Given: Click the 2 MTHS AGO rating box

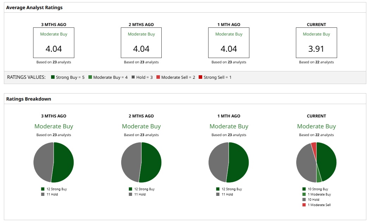Looking at the screenshot, I should pos(141,43).
